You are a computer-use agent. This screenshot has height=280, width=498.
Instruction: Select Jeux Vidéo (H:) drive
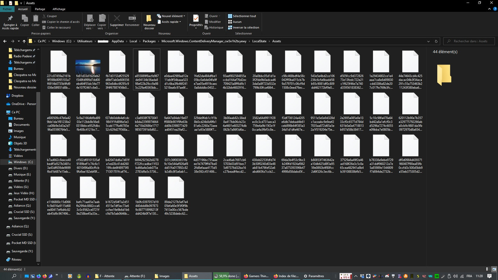(22, 193)
